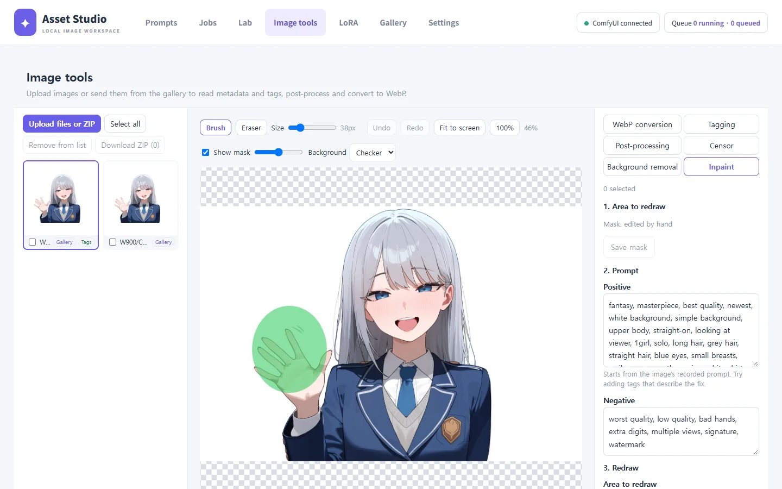Click the 100% zoom button
This screenshot has width=782, height=489.
504,128
